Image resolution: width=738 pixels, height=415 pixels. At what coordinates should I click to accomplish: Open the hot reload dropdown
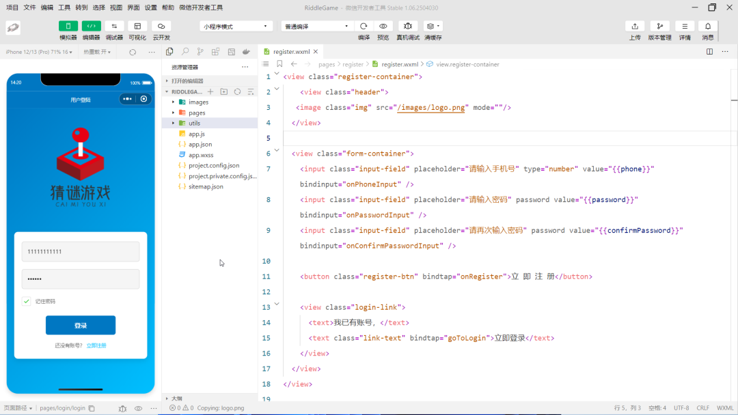[x=97, y=52]
